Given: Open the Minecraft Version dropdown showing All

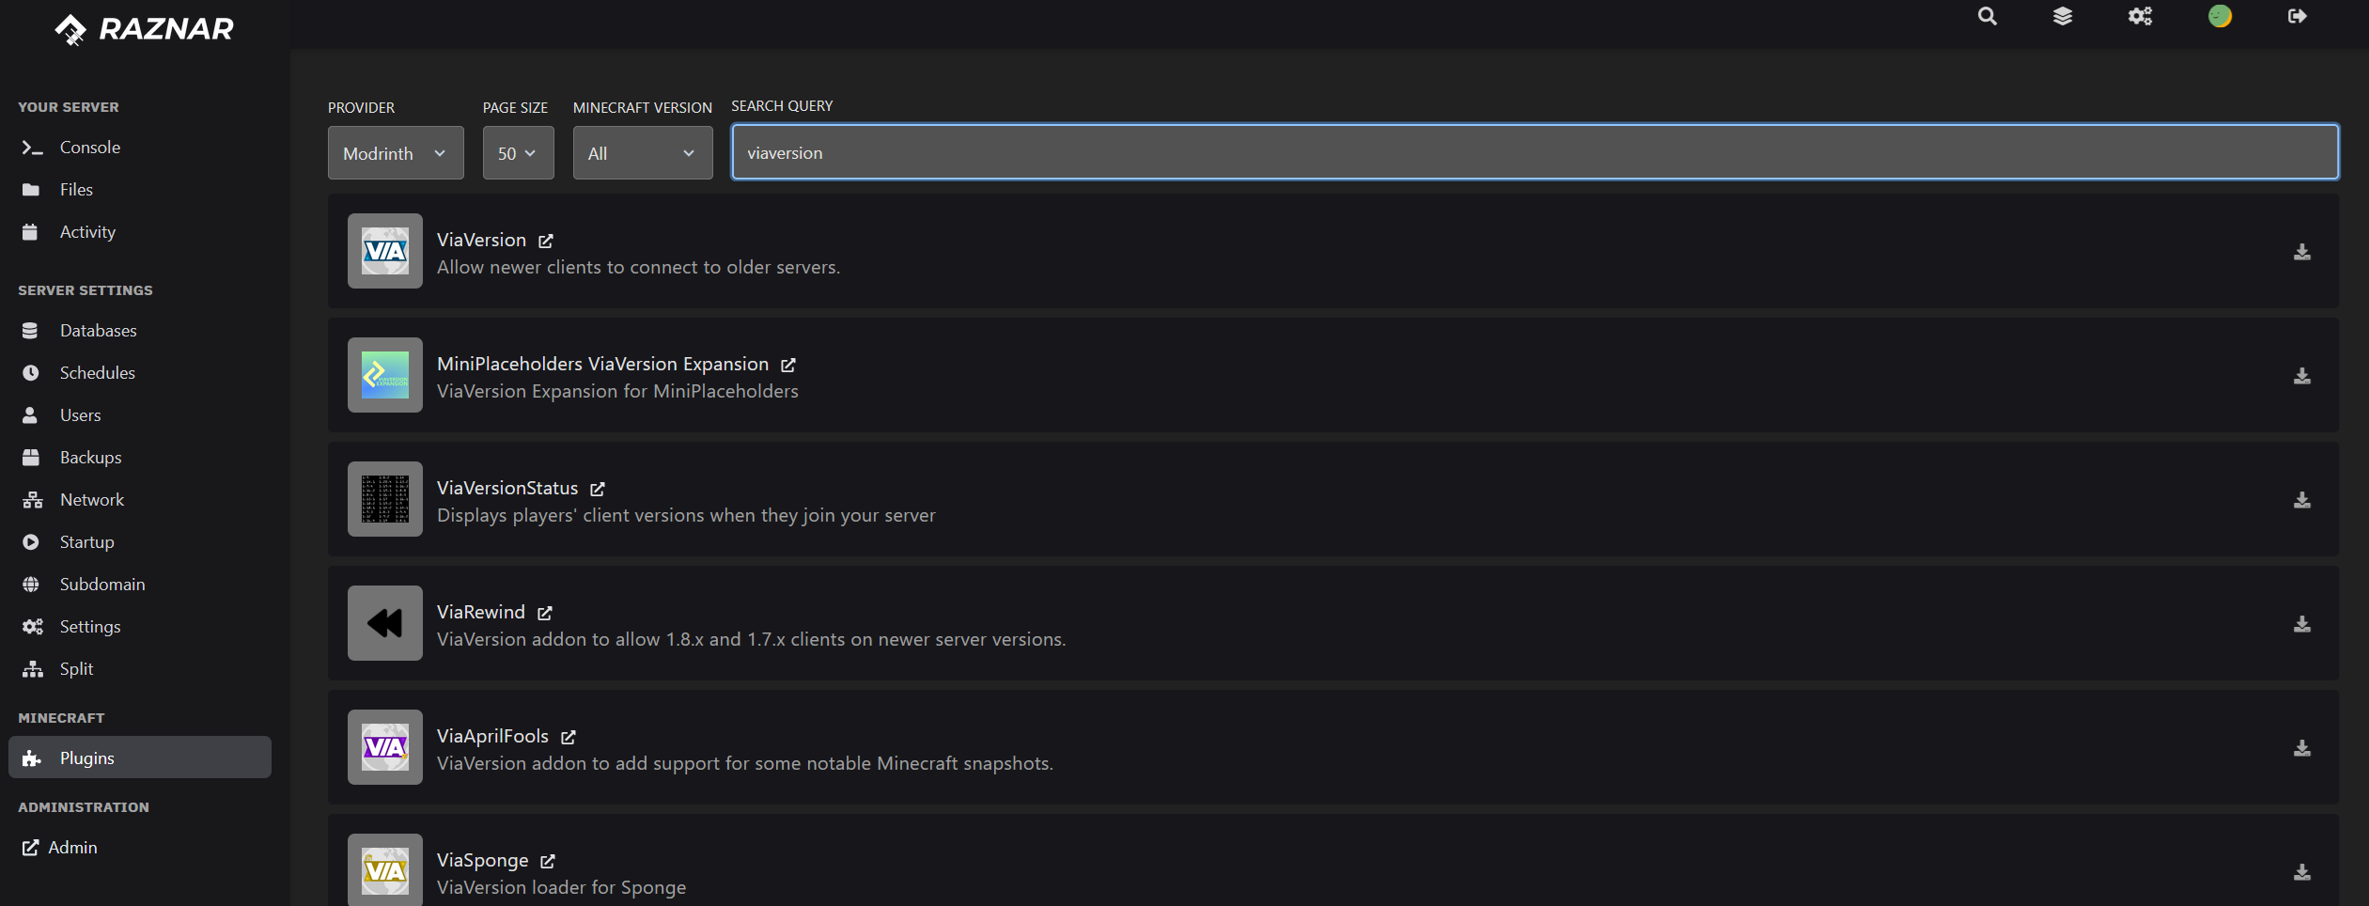Looking at the screenshot, I should pos(643,152).
